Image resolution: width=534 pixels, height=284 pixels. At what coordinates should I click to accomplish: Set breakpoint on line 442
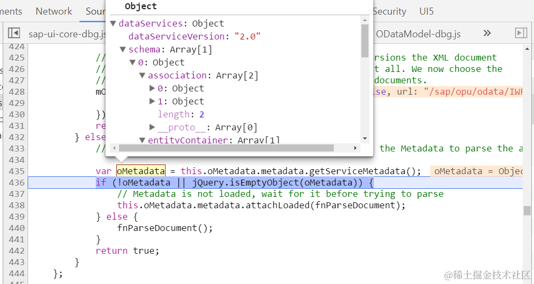17,250
